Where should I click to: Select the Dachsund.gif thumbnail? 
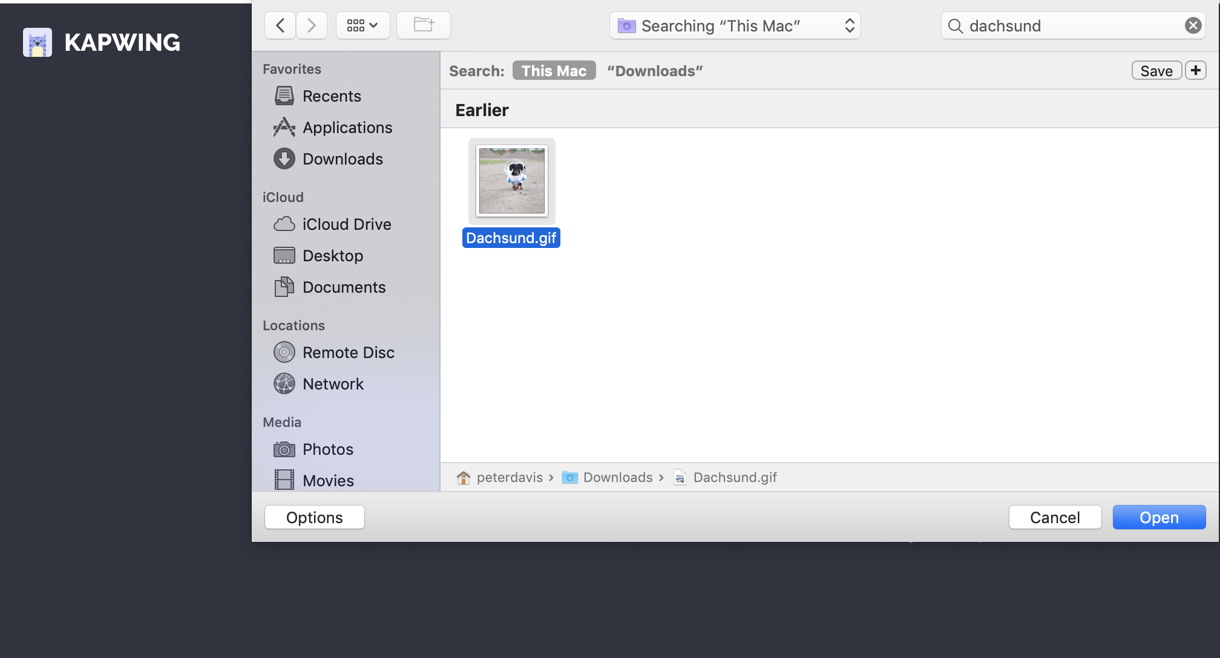tap(511, 181)
